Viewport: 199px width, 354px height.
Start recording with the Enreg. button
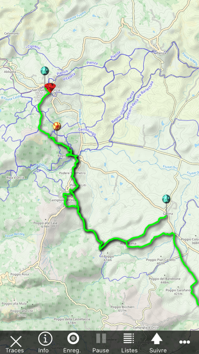point(73,339)
